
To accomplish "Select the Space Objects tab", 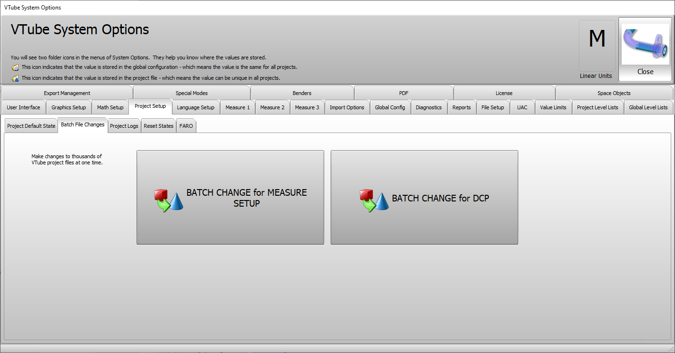I will click(x=614, y=93).
